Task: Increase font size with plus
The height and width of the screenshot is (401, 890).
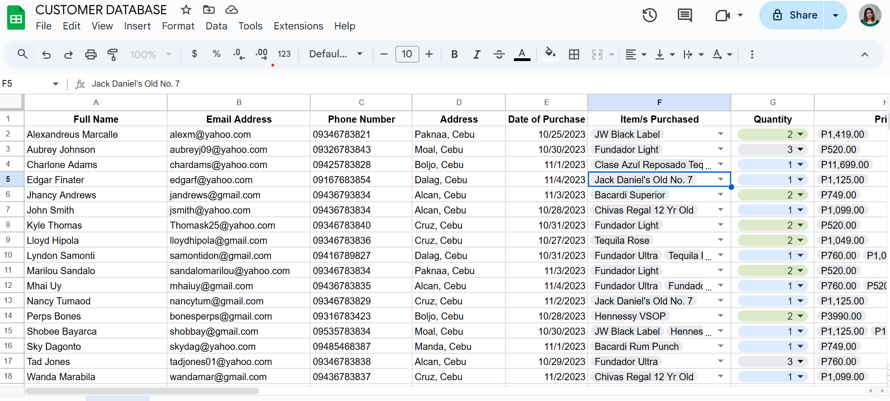Action: click(x=429, y=54)
